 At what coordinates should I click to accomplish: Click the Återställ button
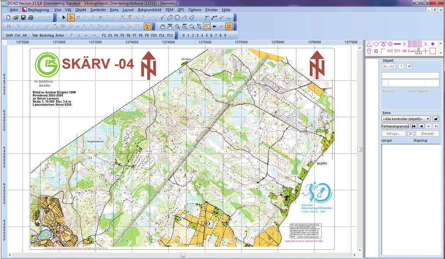click(x=428, y=133)
